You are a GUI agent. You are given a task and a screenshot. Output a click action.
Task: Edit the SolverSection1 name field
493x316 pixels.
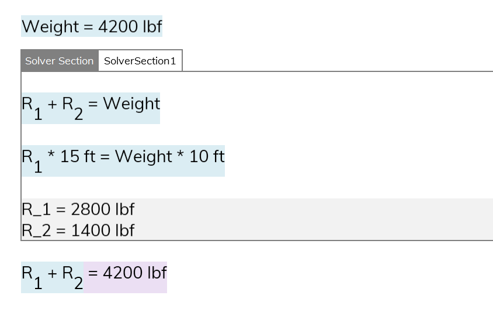click(140, 60)
